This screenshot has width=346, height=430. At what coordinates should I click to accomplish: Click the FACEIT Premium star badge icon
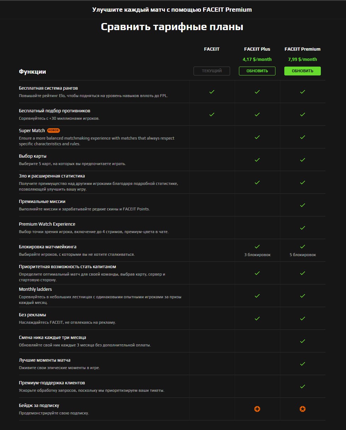302,409
